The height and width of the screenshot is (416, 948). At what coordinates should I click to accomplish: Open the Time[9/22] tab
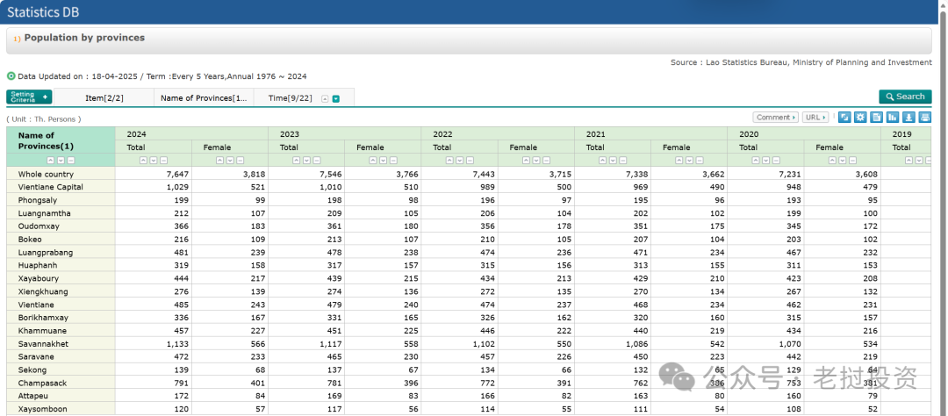290,97
